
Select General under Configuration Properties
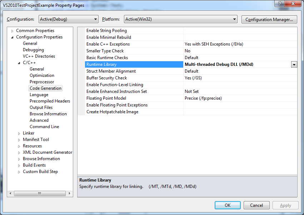pos(30,43)
